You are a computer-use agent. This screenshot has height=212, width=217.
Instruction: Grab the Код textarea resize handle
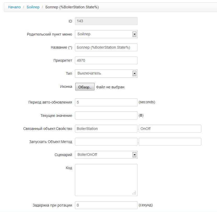pyautogui.click(x=135, y=193)
